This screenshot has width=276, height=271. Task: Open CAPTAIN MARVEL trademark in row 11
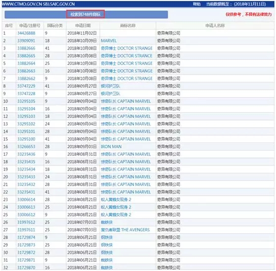click(126, 109)
